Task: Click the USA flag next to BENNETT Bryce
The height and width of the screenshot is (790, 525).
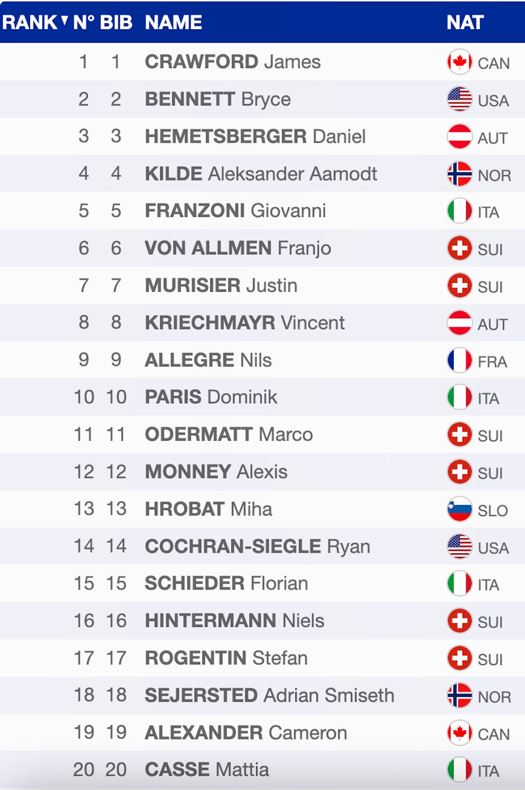Action: [x=459, y=99]
